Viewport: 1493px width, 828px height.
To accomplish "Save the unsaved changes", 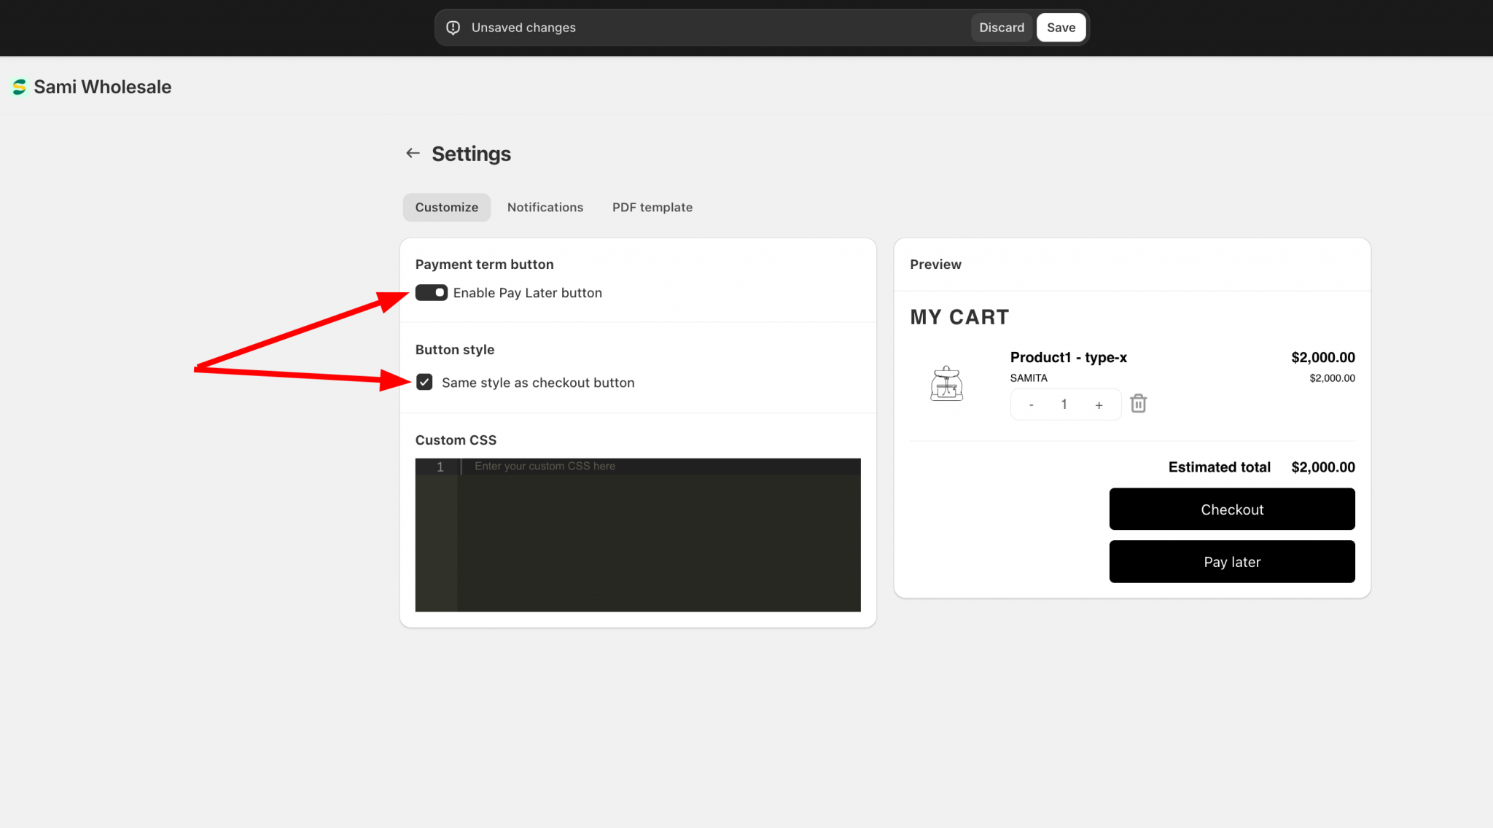I will pos(1061,28).
